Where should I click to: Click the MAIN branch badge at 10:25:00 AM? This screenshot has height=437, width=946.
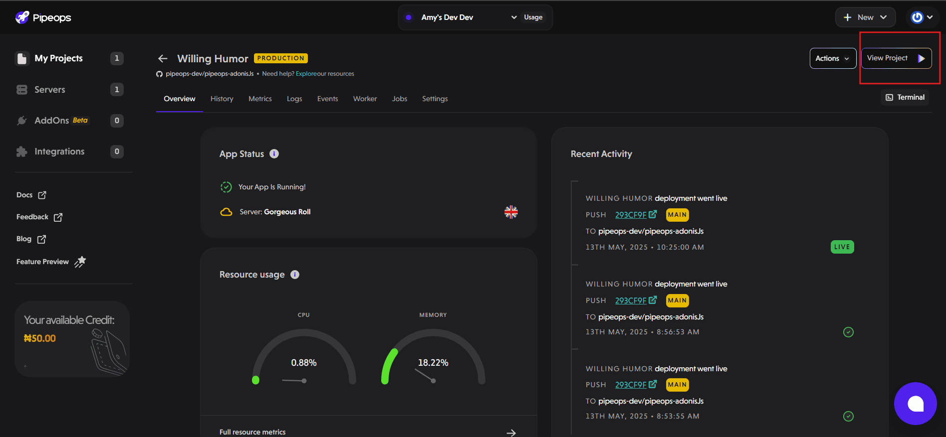(677, 215)
